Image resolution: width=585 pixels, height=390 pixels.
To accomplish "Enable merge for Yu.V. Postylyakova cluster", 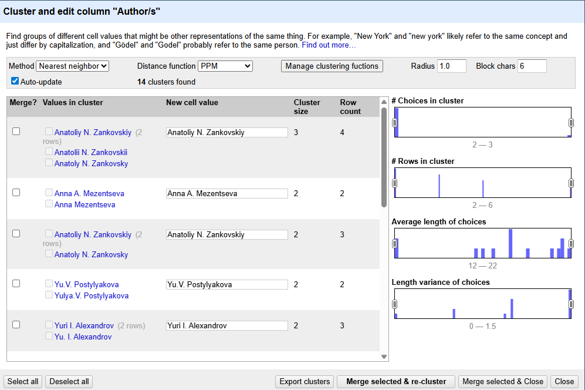I will tap(16, 284).
